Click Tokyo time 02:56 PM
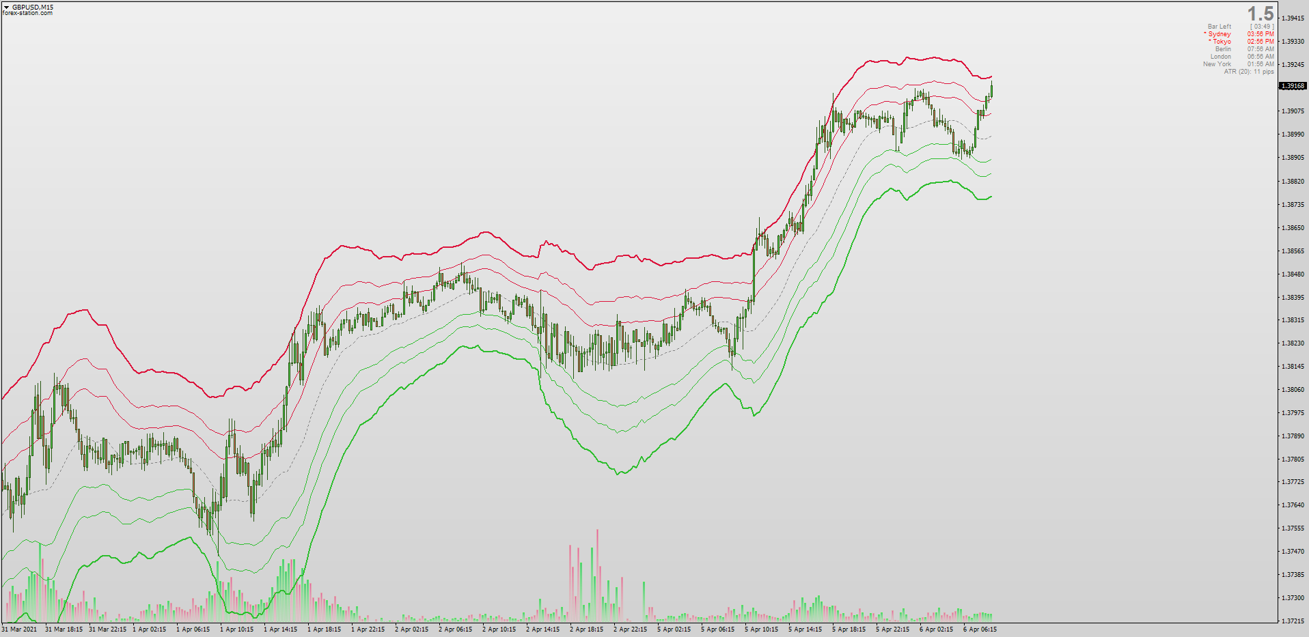This screenshot has width=1309, height=637. 1260,42
